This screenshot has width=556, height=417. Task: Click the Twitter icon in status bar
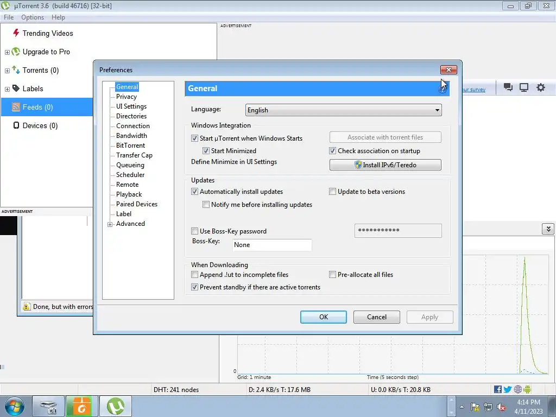[508, 389]
